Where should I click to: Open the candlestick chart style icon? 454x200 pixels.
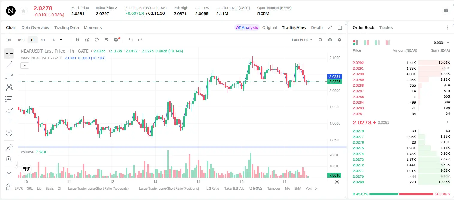pyautogui.click(x=78, y=40)
